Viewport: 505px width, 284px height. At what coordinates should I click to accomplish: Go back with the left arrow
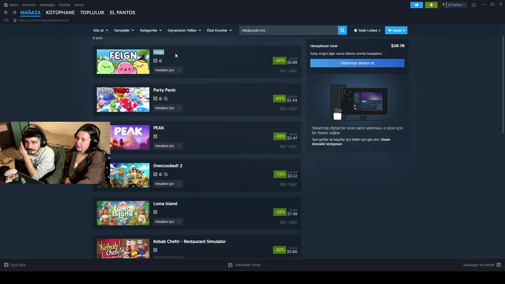pyautogui.click(x=6, y=13)
